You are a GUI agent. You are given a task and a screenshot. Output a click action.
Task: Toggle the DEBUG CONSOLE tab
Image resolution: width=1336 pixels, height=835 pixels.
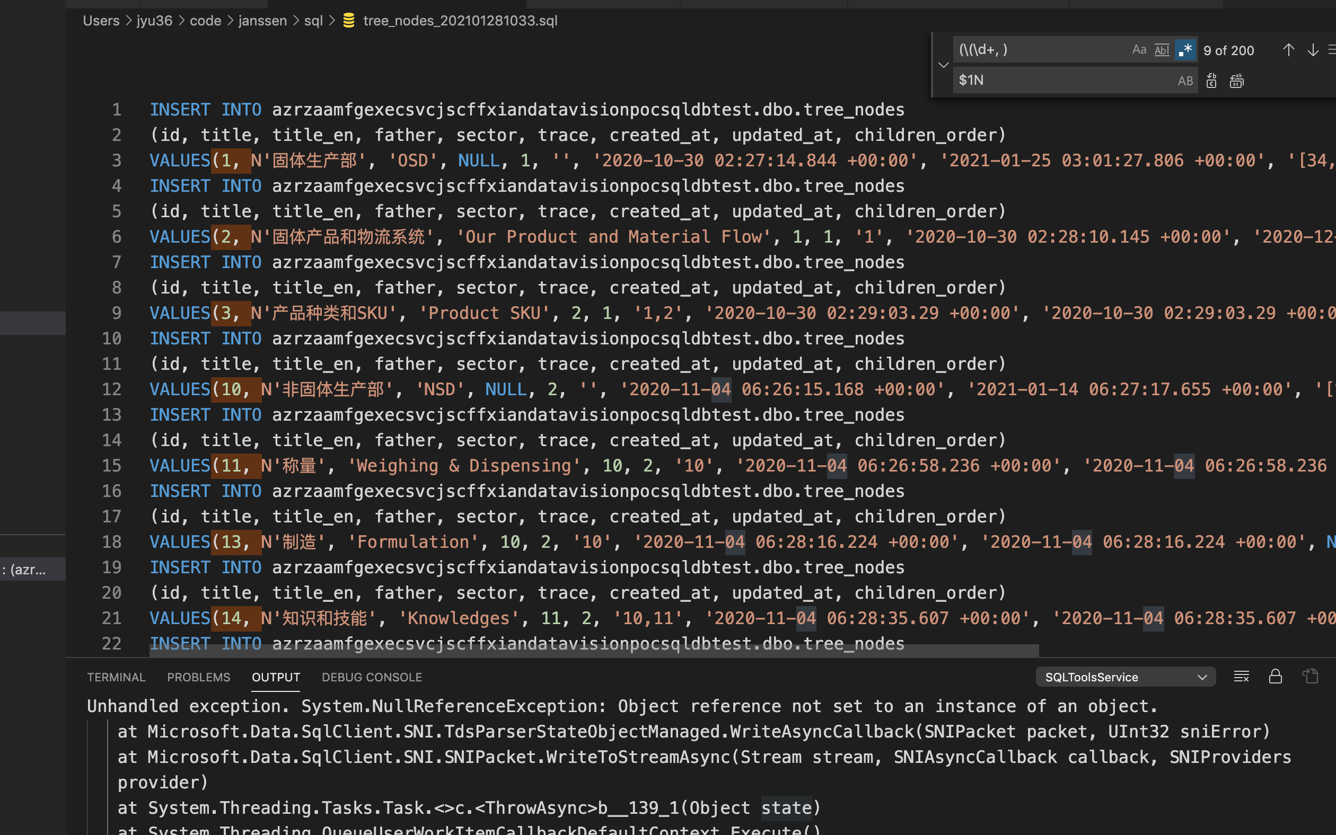tap(373, 676)
